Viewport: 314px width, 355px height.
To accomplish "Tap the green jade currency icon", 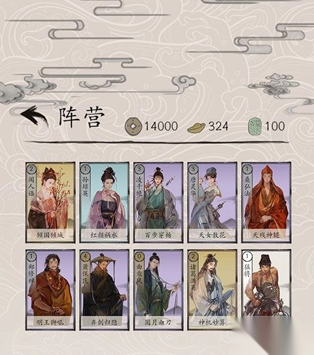I will tap(255, 126).
